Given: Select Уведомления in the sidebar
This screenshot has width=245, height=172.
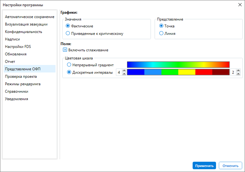Looking at the screenshot, I should [30, 99].
